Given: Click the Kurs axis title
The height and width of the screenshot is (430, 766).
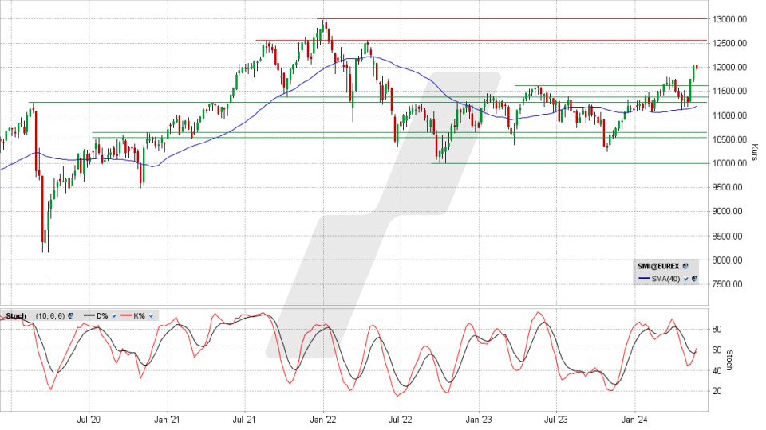Looking at the screenshot, I should [756, 152].
